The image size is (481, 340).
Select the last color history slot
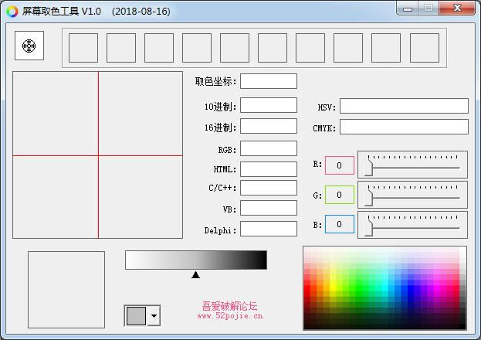(424, 48)
